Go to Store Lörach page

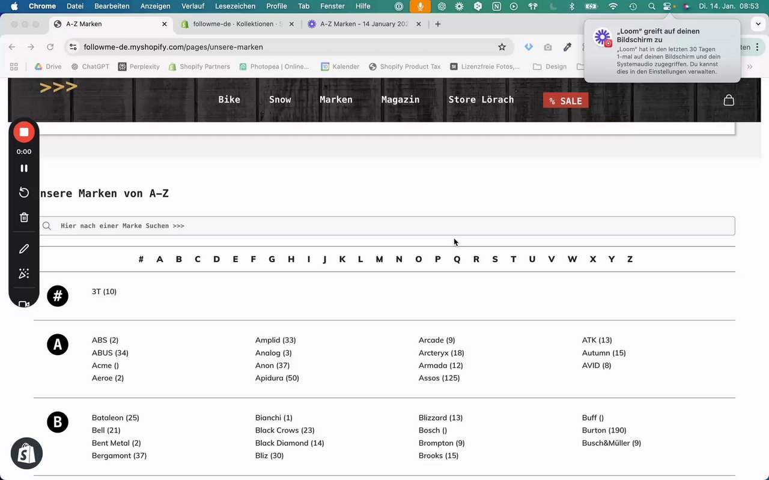pos(481,100)
